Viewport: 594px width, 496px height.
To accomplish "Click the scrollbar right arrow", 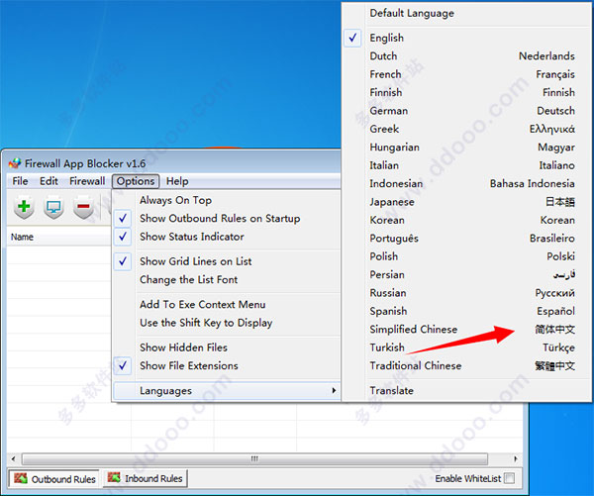I will (x=515, y=458).
